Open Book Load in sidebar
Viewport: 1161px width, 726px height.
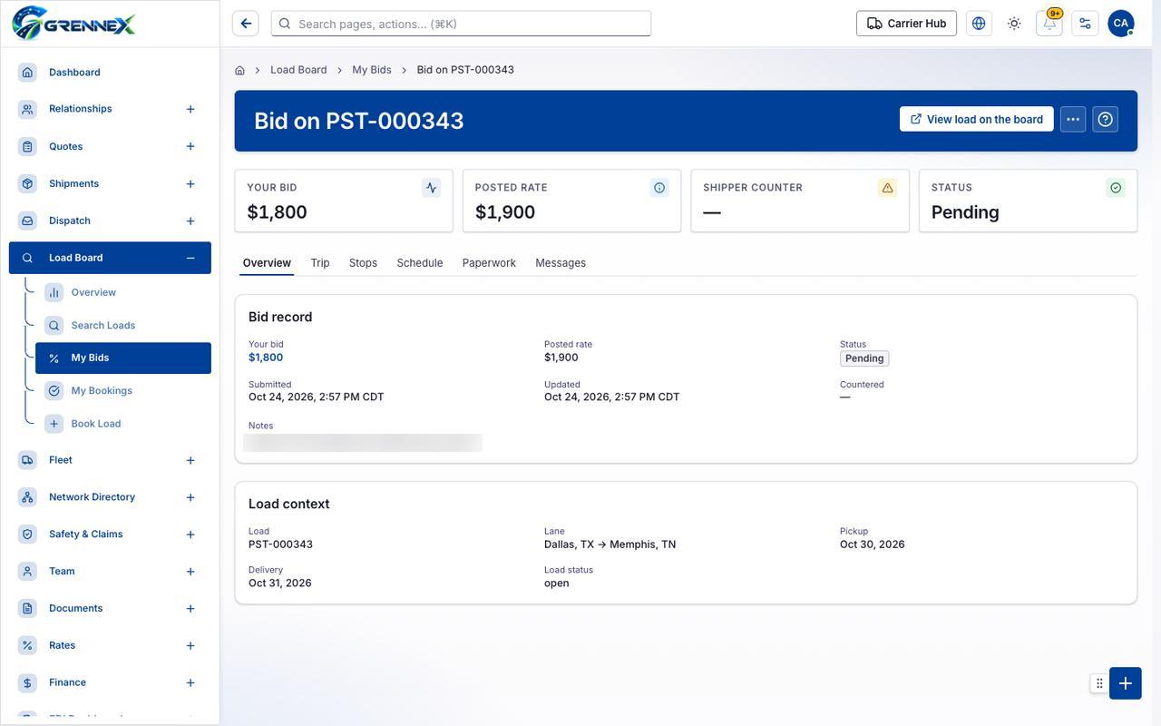[123, 424]
